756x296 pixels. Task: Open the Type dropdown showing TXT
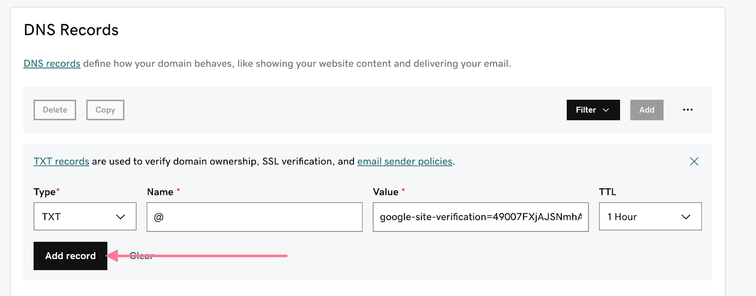coord(85,217)
